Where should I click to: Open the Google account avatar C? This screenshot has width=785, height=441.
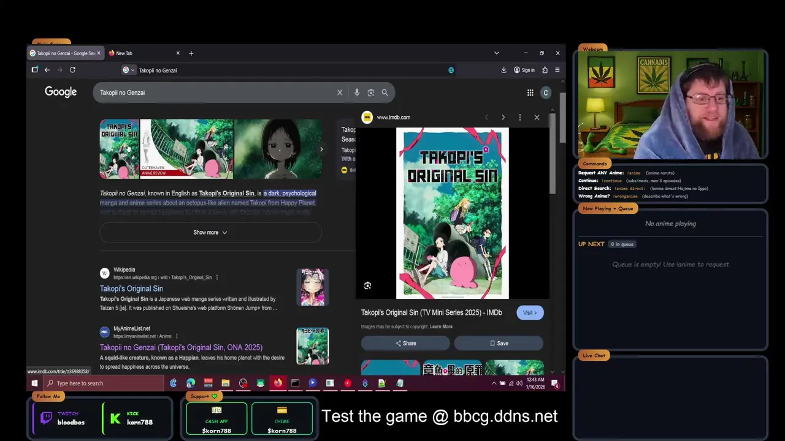coord(546,92)
